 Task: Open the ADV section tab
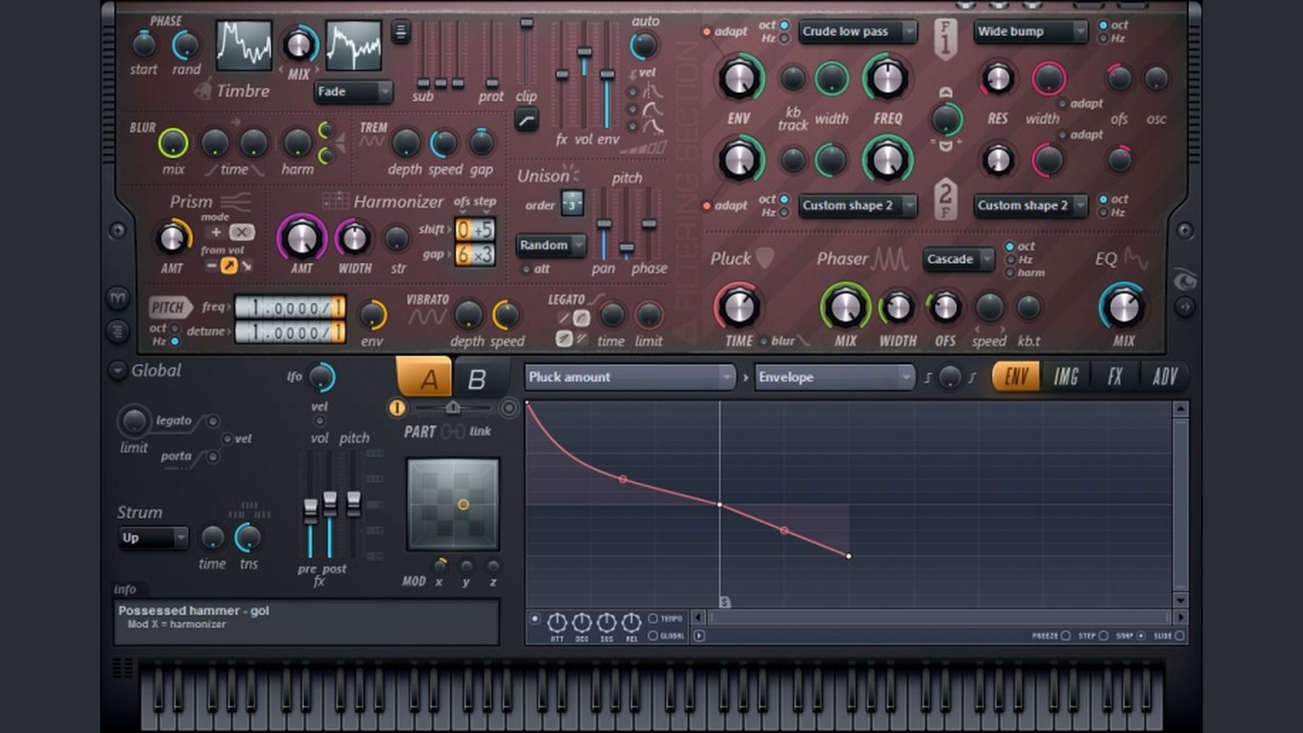tap(1165, 376)
